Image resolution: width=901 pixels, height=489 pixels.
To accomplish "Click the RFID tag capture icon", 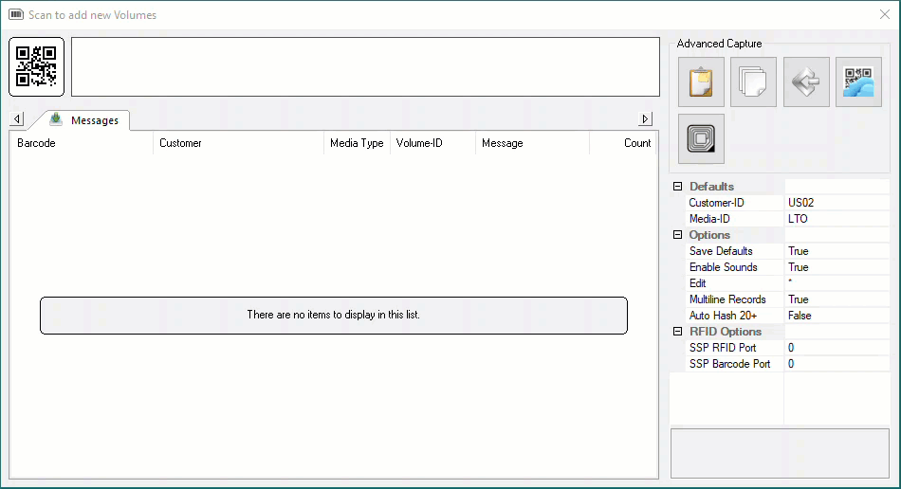I will [x=701, y=138].
